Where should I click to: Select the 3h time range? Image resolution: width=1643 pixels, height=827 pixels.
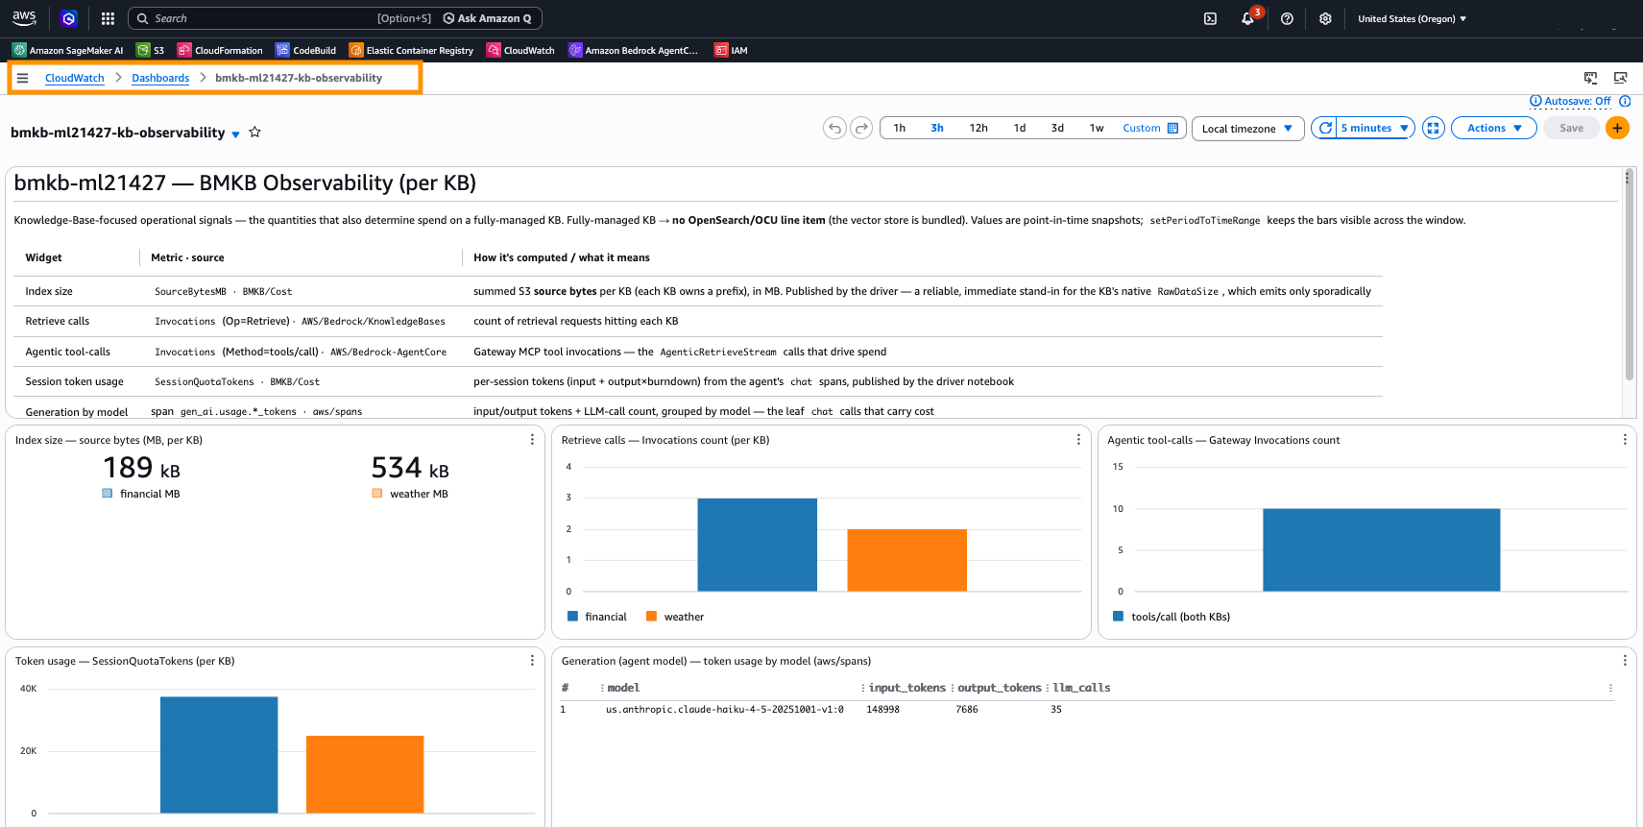[x=937, y=128]
